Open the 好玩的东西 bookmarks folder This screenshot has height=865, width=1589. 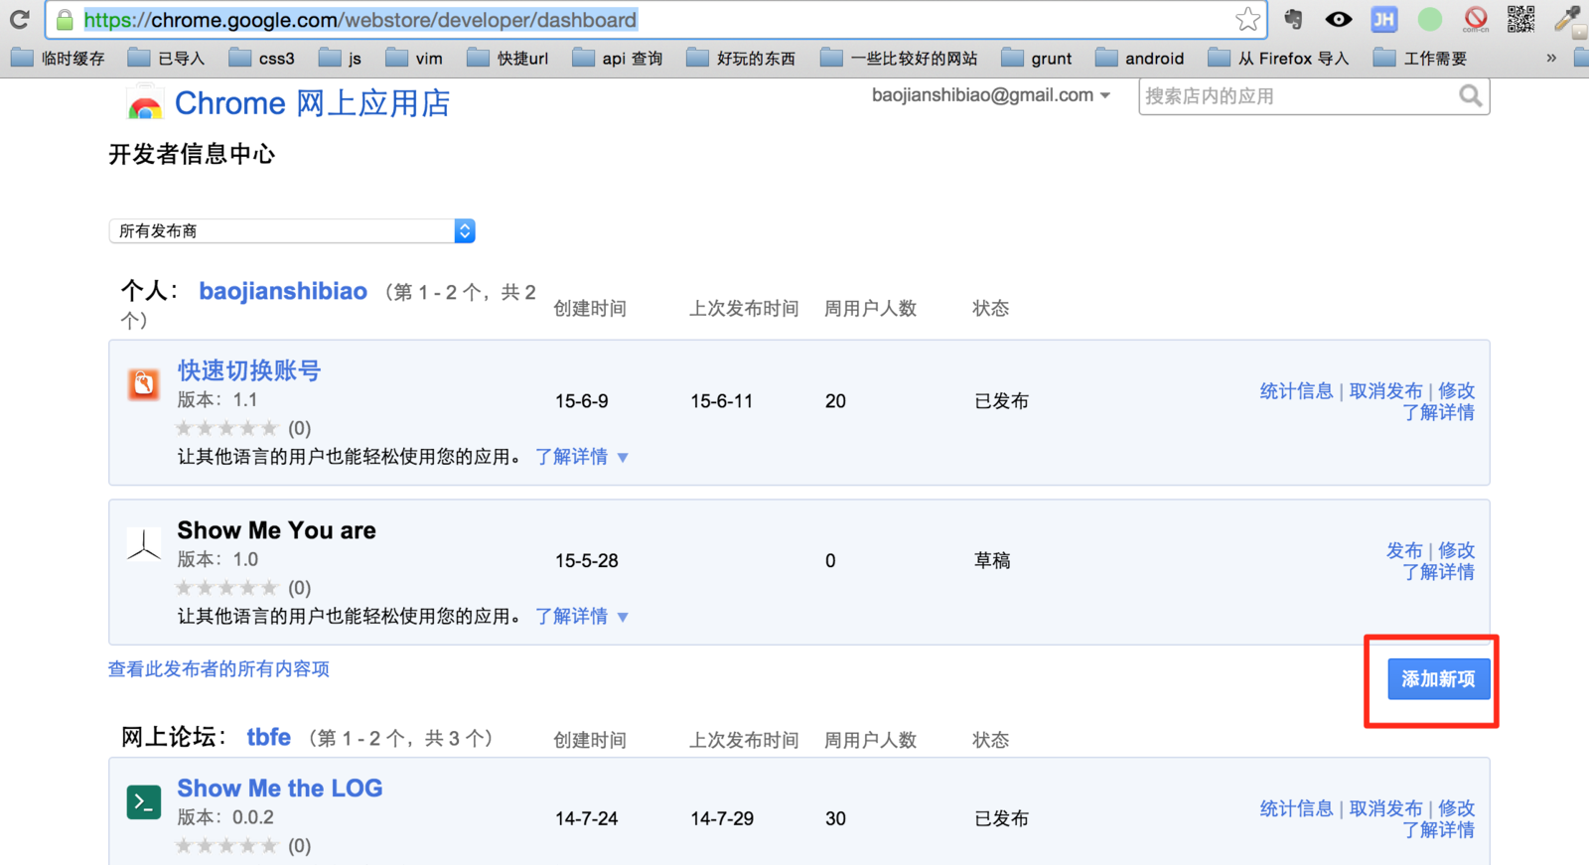point(742,59)
